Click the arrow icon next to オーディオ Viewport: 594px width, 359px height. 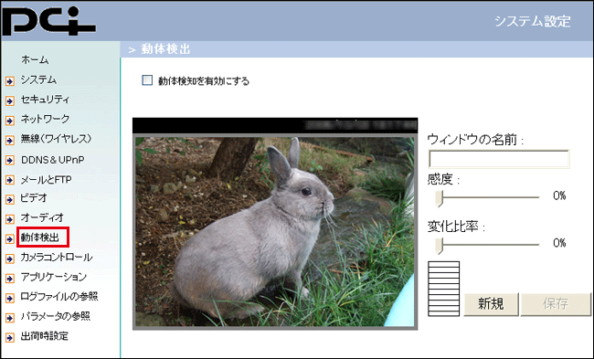[10, 219]
